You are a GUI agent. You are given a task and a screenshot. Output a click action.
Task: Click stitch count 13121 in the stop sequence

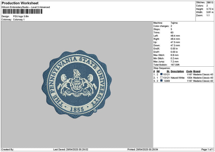[x=166, y=78]
